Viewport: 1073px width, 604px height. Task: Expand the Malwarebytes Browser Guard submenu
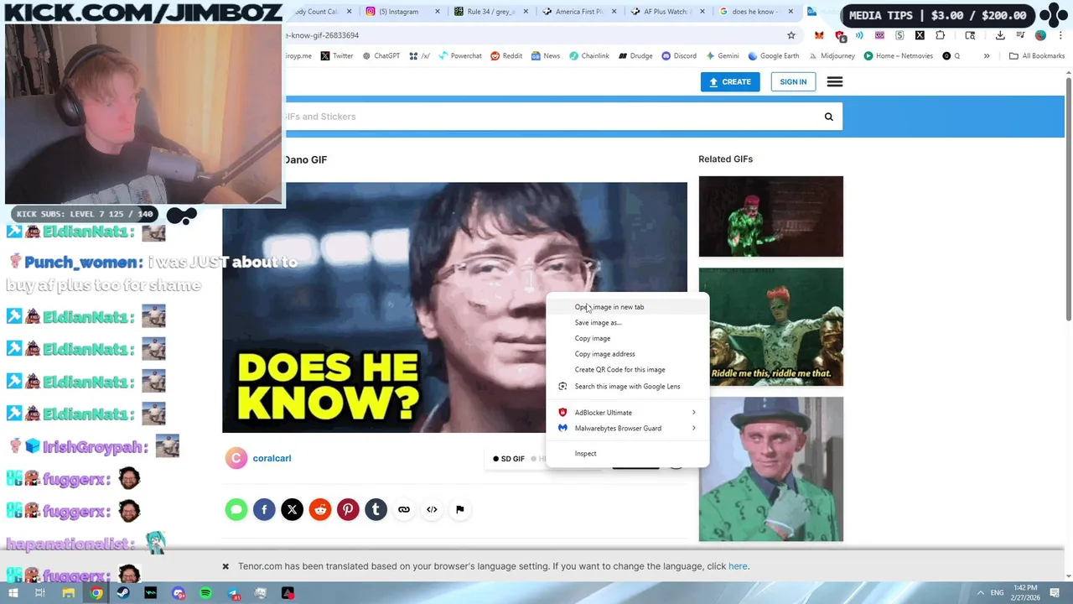(x=627, y=429)
